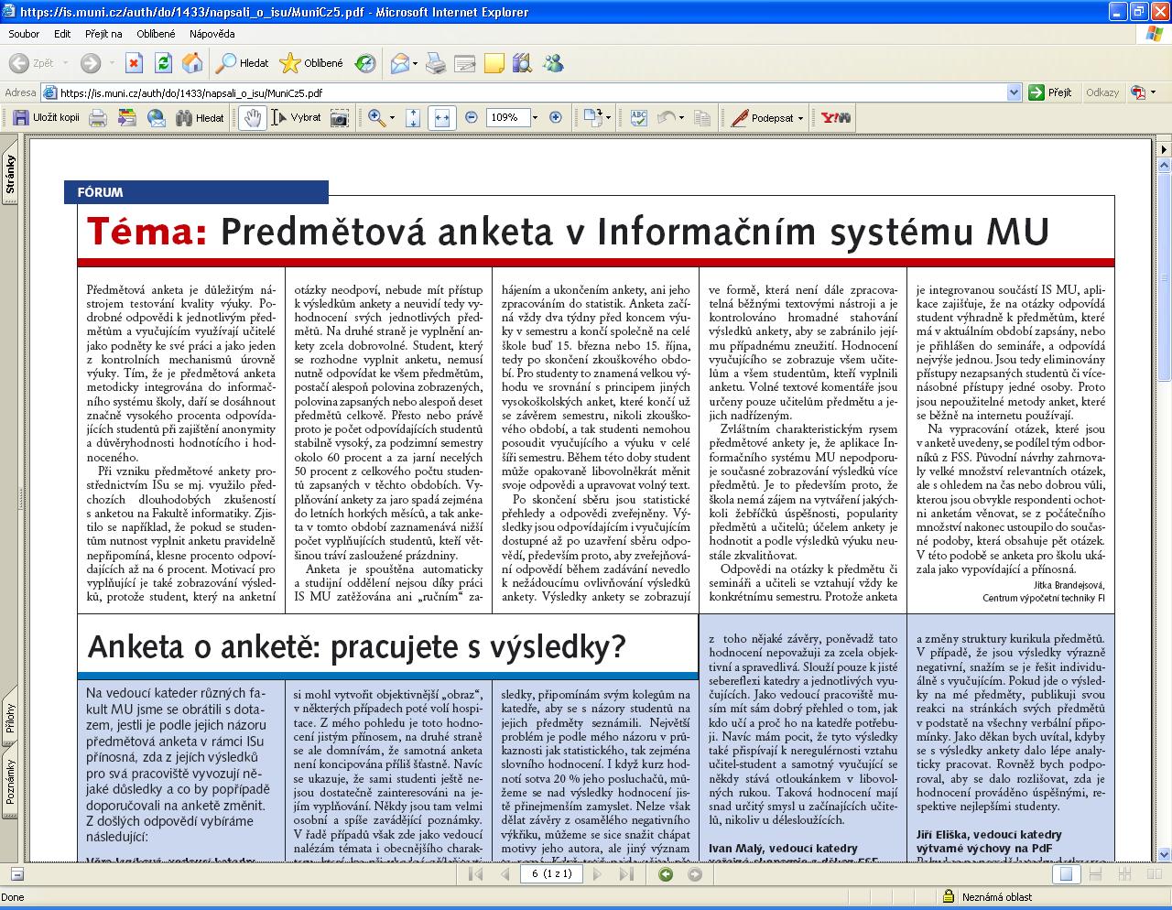Screen dimensions: 1172x910
Task: Click the 109% zoom level field
Action: point(507,117)
